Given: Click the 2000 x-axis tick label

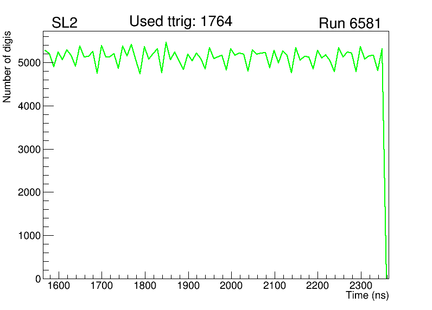Looking at the screenshot, I should coord(231,286).
